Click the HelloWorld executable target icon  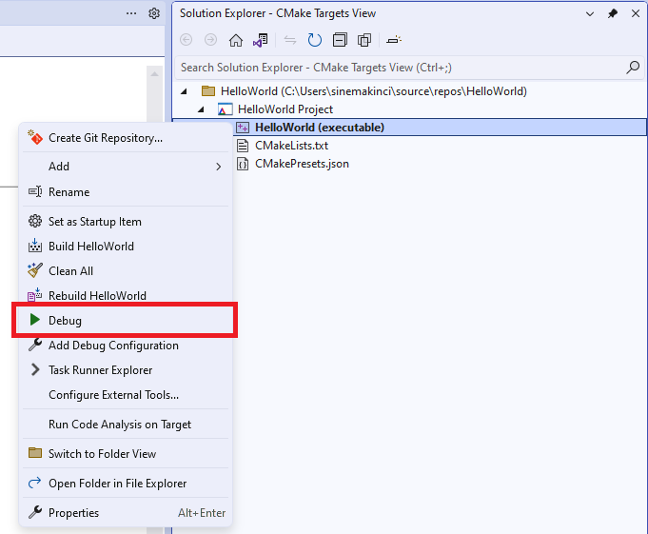tap(243, 128)
